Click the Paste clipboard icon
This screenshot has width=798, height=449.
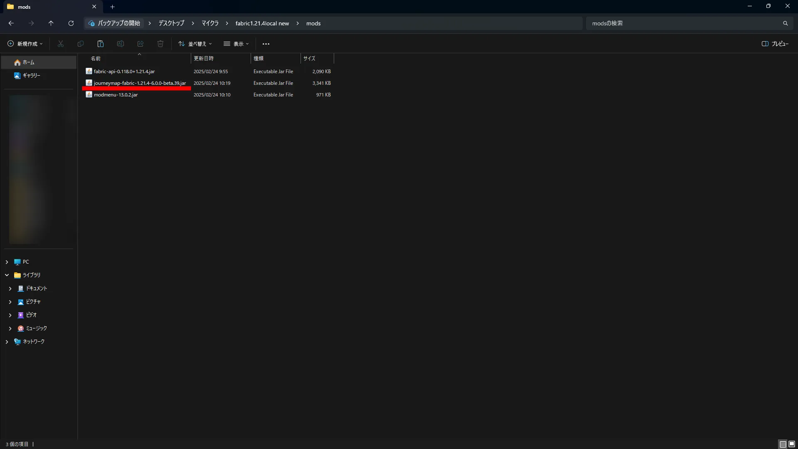coord(101,44)
